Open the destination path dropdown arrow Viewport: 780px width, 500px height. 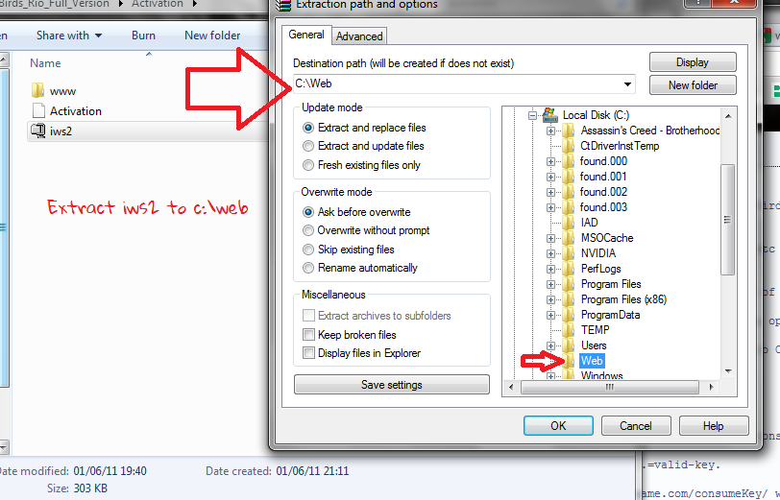(628, 84)
